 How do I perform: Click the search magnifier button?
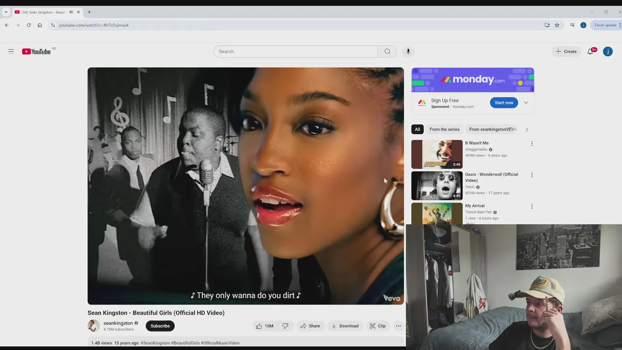click(387, 52)
